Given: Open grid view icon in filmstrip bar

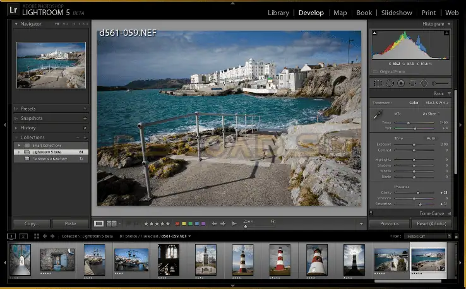Looking at the screenshot, I should [x=37, y=236].
